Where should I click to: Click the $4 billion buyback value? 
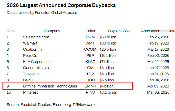(x=107, y=86)
